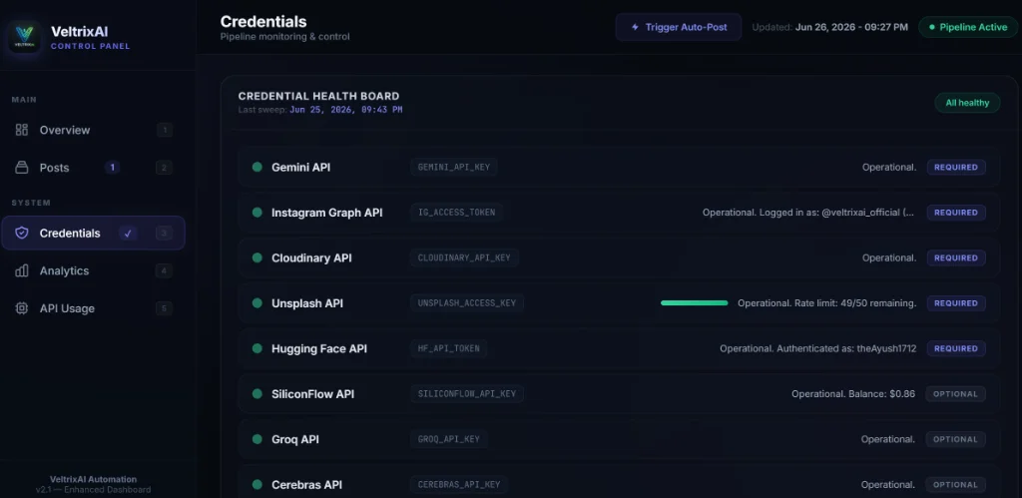Click the OPTIONAL tag on SiliconFlow API
Viewport: 1022px width, 498px height.
point(955,393)
